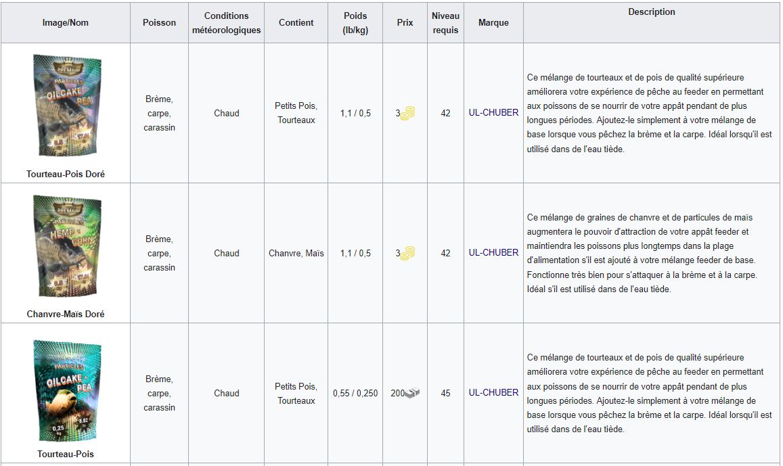The height and width of the screenshot is (466, 783).
Task: Select the Chanvre-Maïs Doré name caption
Action: 66,314
